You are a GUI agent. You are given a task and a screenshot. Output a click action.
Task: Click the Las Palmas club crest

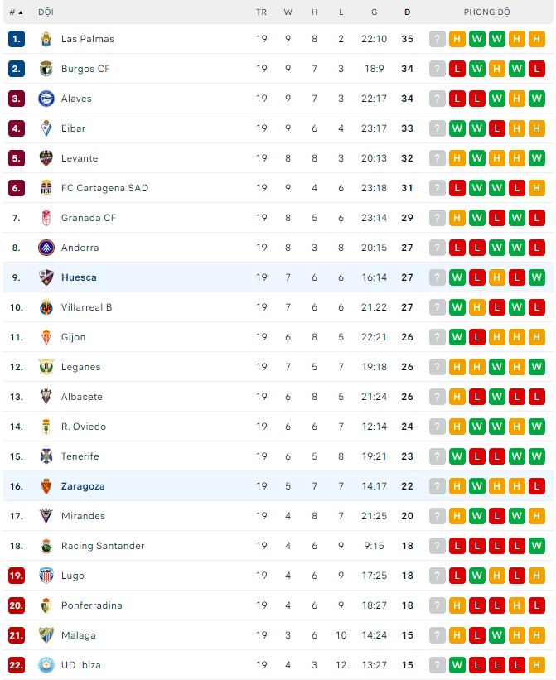pyautogui.click(x=46, y=39)
